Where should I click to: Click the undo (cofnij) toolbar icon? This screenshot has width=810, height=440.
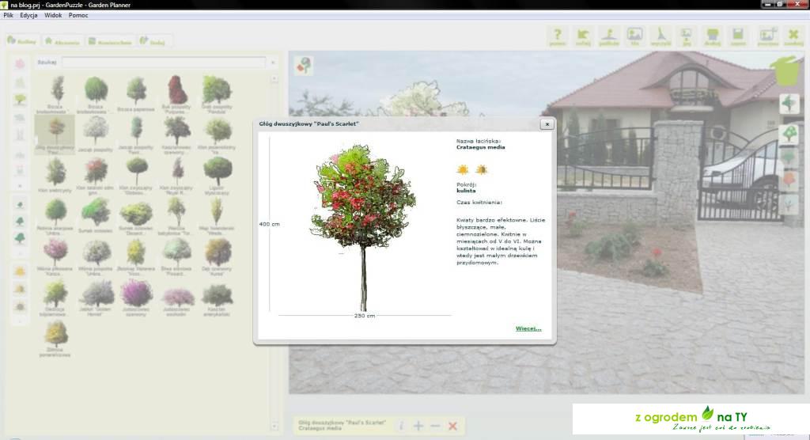pos(583,36)
